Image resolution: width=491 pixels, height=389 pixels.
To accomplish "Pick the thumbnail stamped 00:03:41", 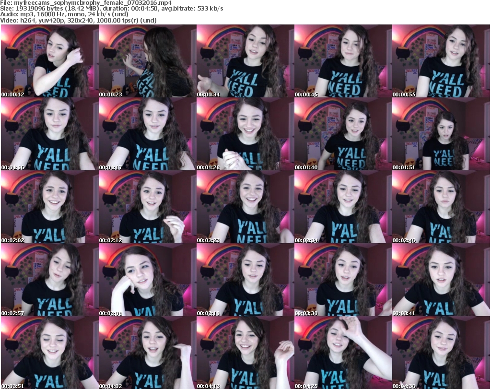I will [441, 280].
